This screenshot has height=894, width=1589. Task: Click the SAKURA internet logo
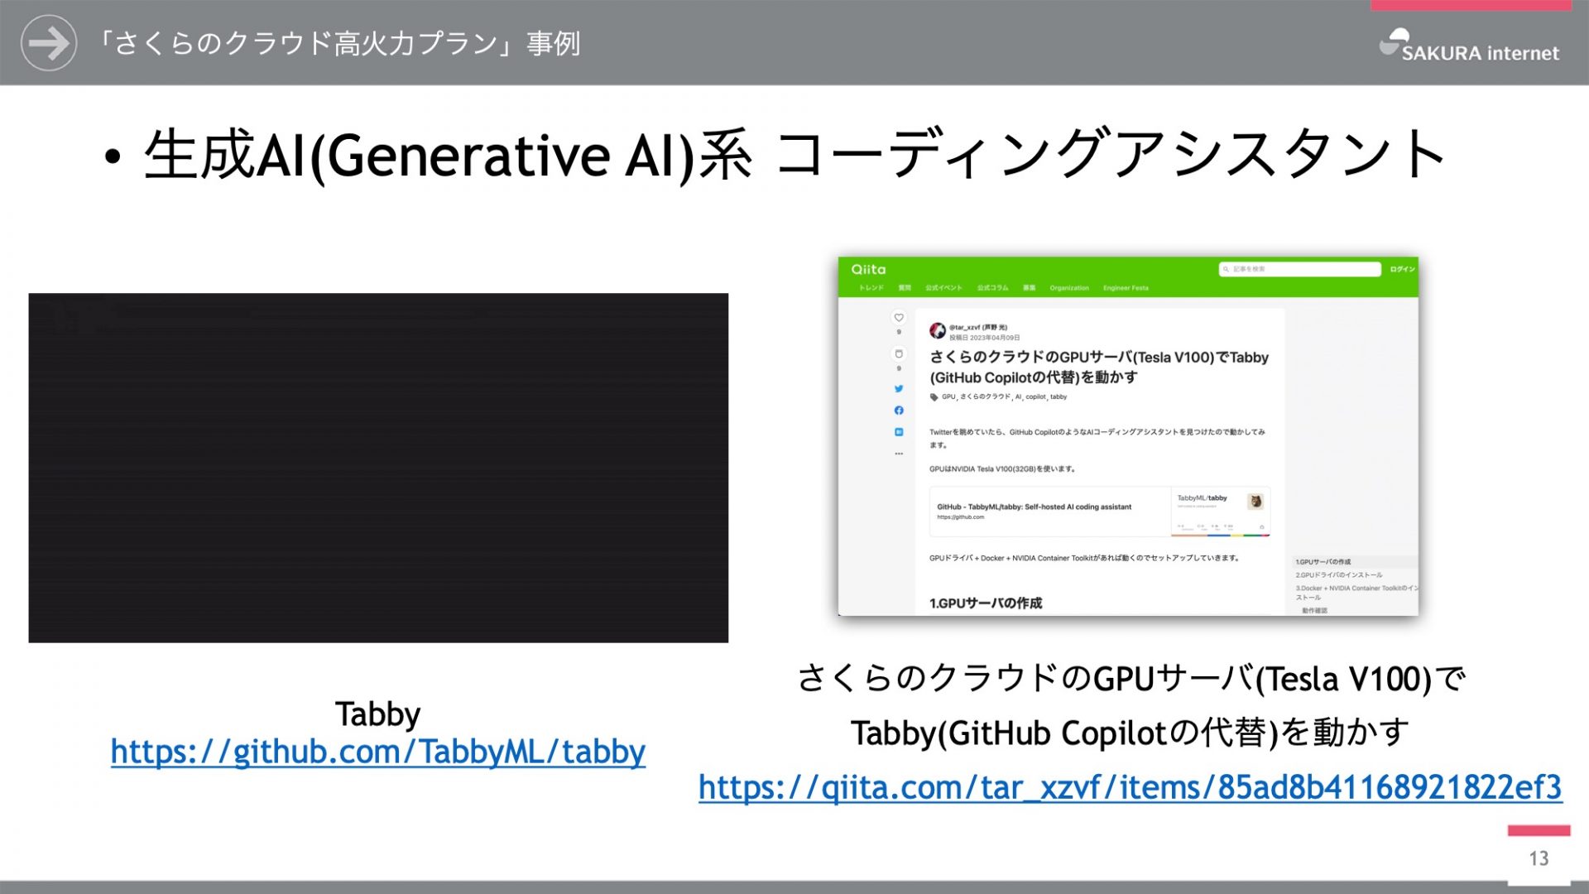[1469, 46]
